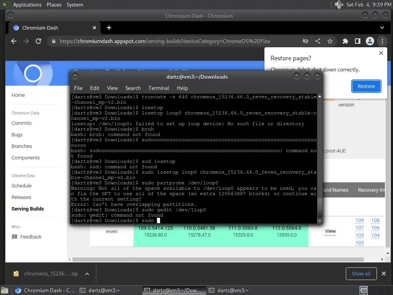Toggle Chromium side panel icon
Viewport: 393px width, 295px height.
[x=358, y=41]
